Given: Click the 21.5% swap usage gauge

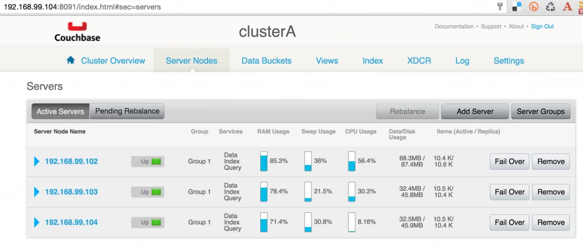Looking at the screenshot, I should [308, 192].
